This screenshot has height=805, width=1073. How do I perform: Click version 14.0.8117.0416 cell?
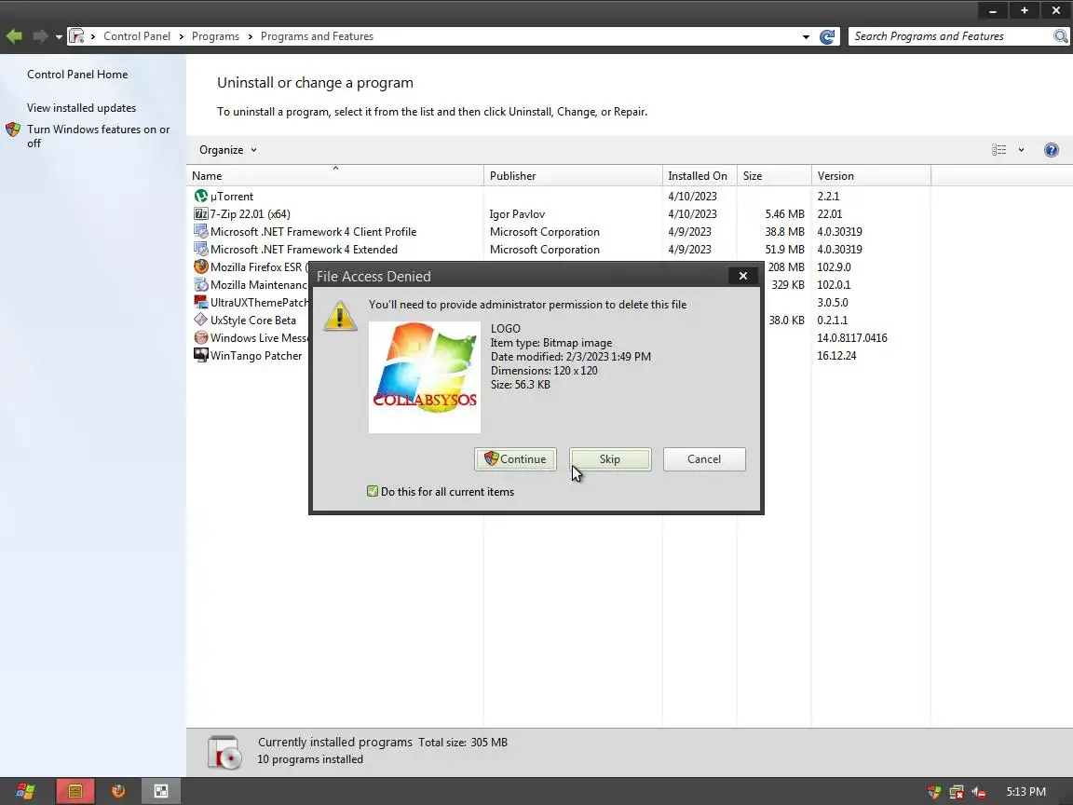pos(852,338)
